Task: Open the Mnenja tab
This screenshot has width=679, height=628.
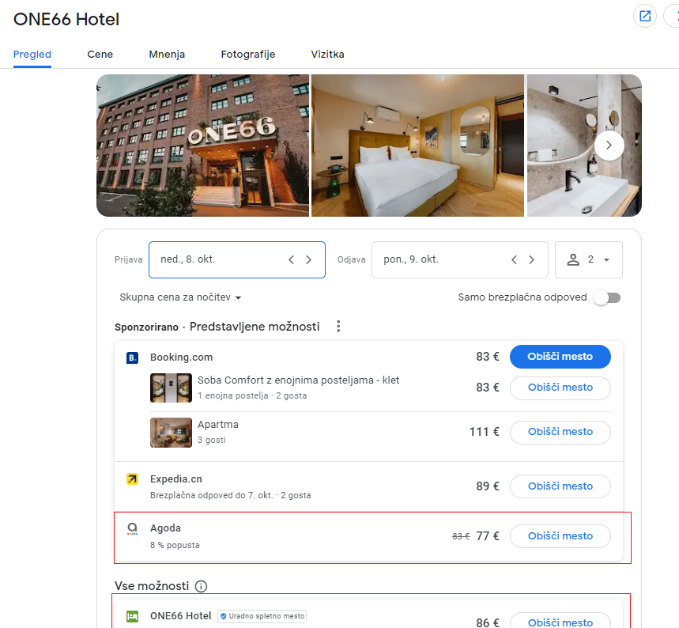Action: pos(167,54)
